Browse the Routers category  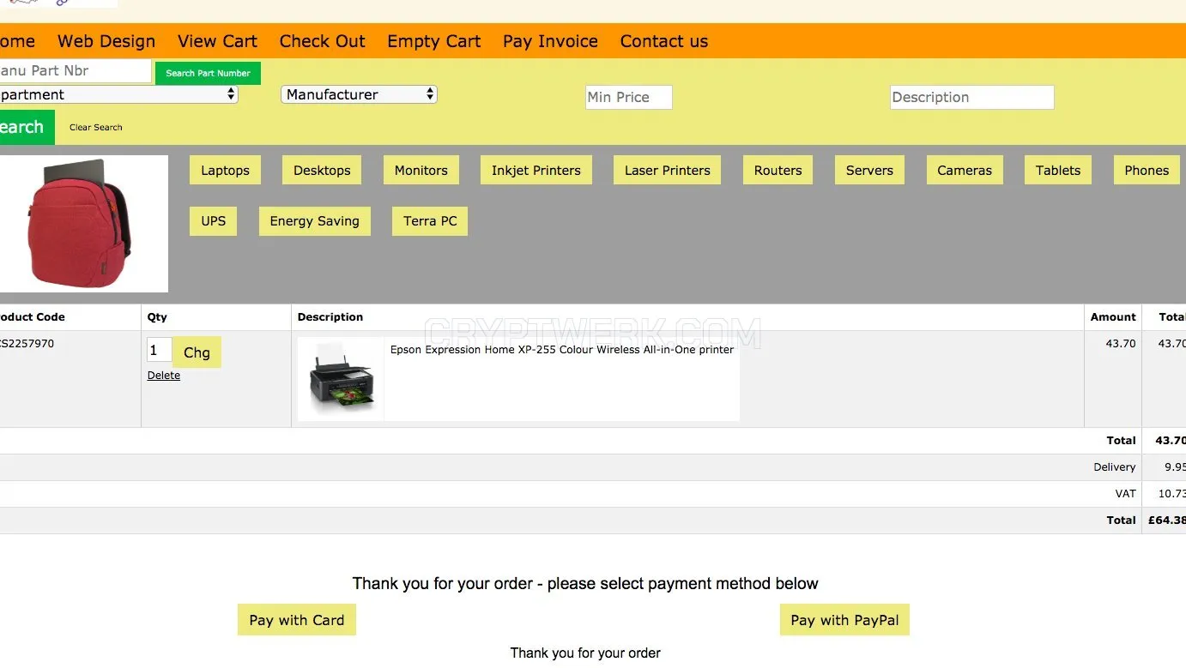(778, 170)
